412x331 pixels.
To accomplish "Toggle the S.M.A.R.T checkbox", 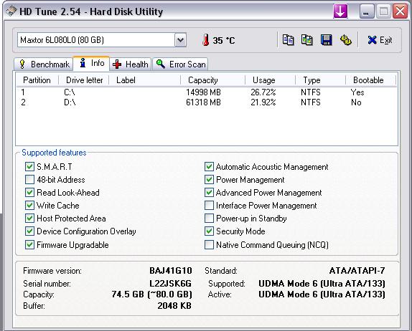I will (29, 166).
